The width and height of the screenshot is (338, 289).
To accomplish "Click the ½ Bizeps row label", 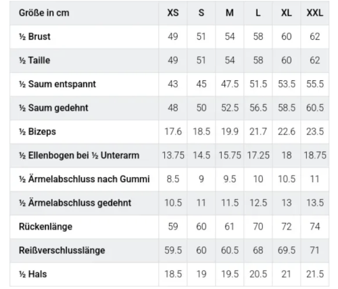I will click(x=37, y=132).
